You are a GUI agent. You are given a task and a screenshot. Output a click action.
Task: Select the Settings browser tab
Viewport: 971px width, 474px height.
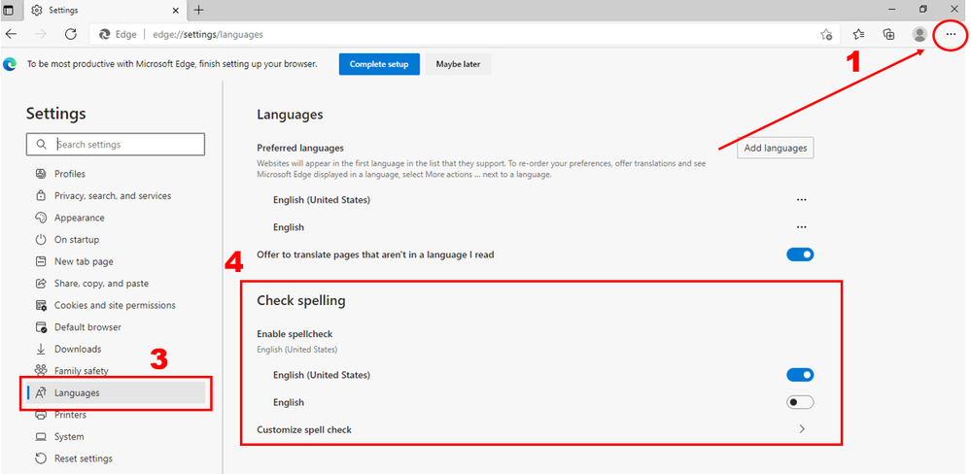pos(105,11)
